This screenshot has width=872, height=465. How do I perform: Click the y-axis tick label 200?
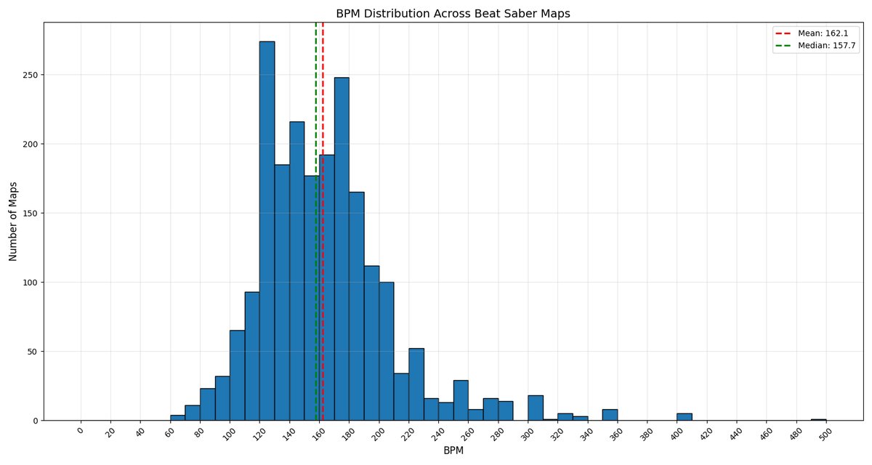click(x=30, y=144)
